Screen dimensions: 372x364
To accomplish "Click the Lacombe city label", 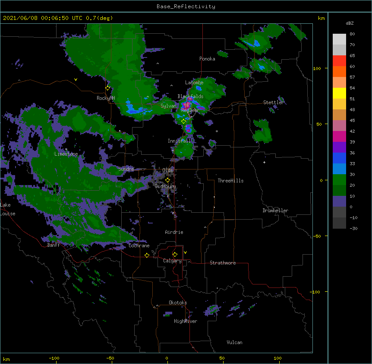I will pyautogui.click(x=194, y=83).
